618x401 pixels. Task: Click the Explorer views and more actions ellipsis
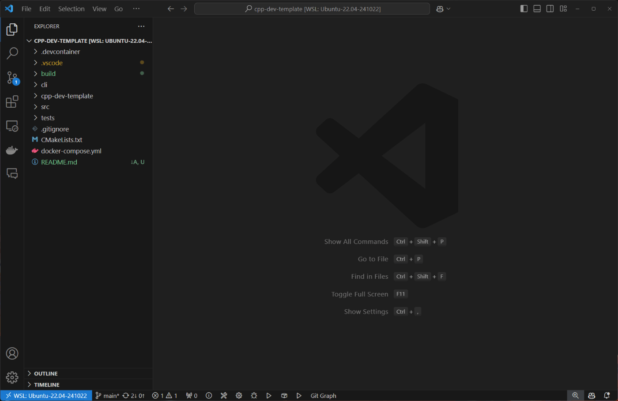[141, 26]
